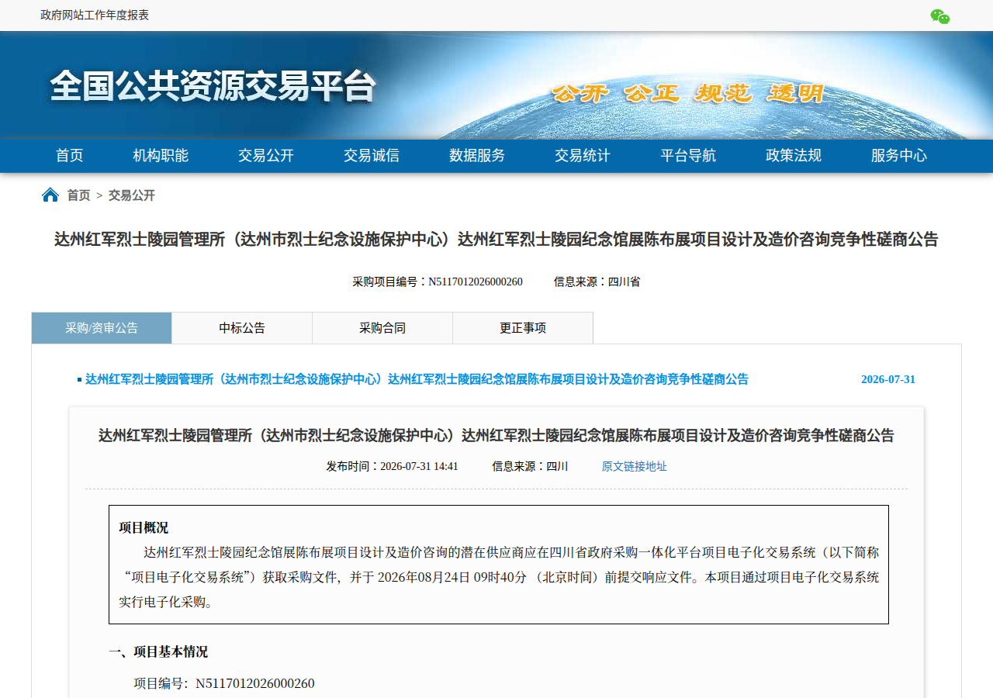Screen dimensions: 993x698
Task: Select 交易统计 in the navigation bar
Action: click(583, 155)
